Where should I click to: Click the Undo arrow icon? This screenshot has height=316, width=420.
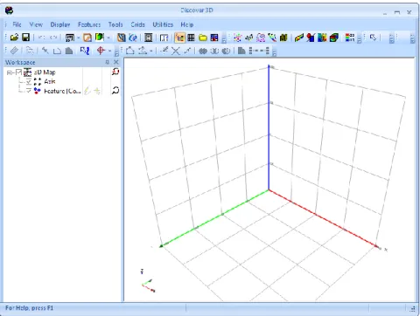pos(41,38)
